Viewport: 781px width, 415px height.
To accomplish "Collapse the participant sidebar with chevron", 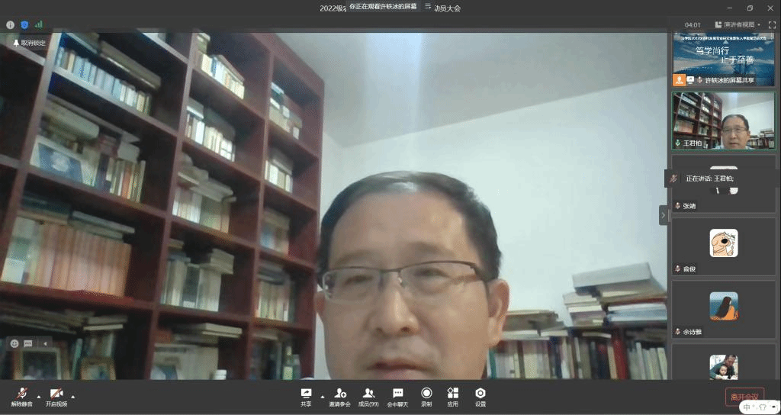I will coord(663,215).
